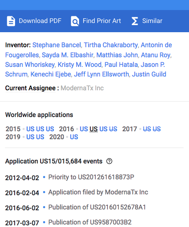189x227 pixels.
Task: Click the 2012-04-02 event date
Action: coord(22,178)
